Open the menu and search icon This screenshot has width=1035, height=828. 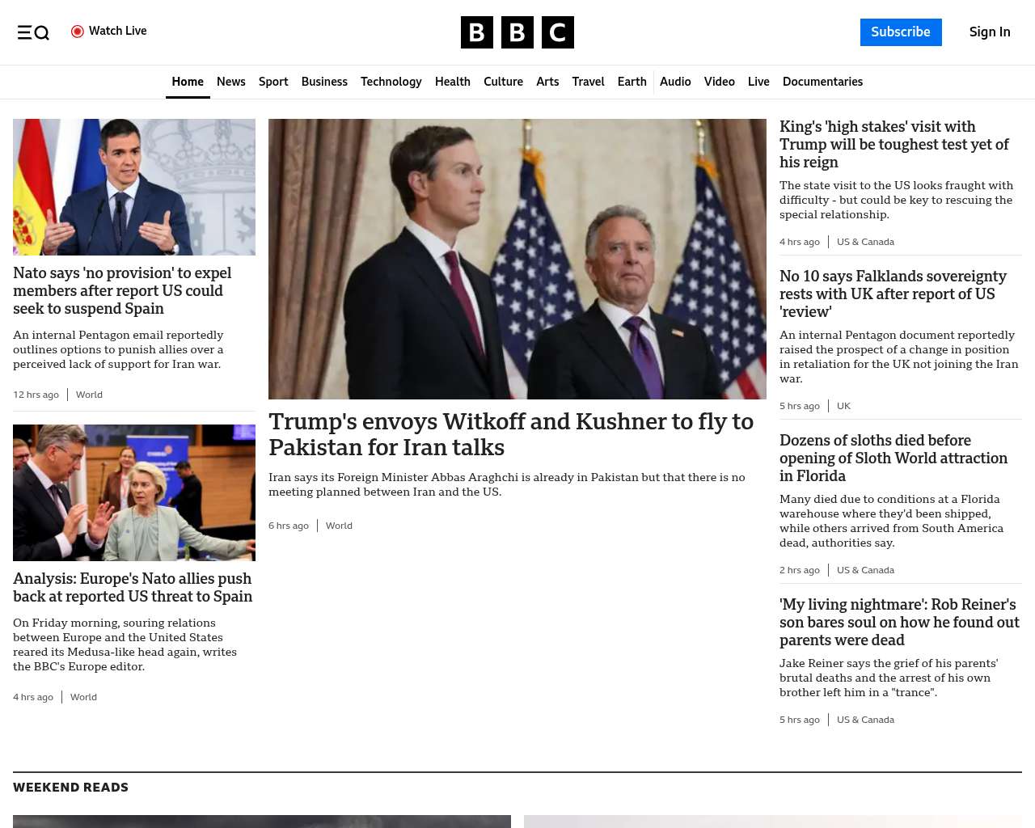point(33,32)
